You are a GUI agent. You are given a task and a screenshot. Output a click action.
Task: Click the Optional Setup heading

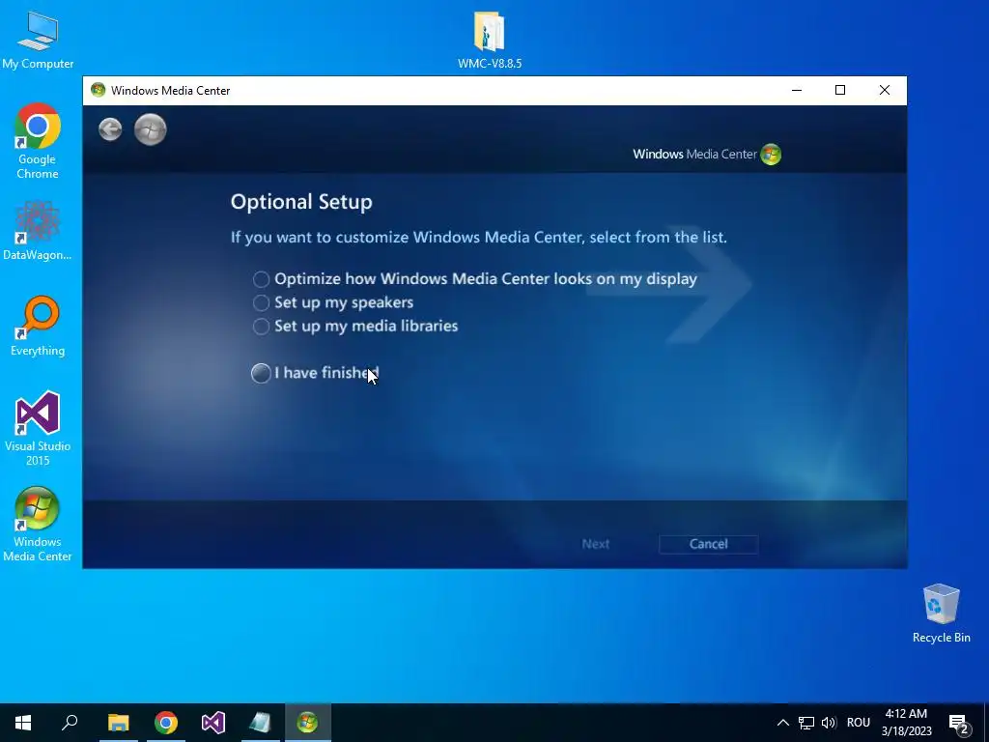tap(301, 202)
